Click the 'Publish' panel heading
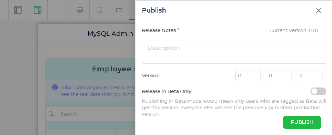This screenshot has width=332, height=135. 154,10
